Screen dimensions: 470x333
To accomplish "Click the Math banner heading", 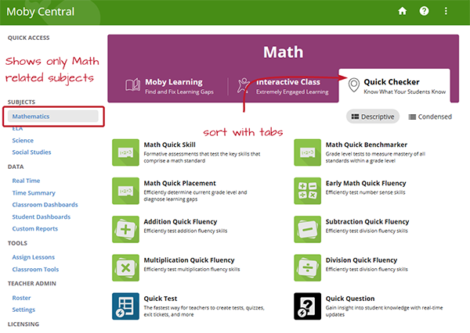I will point(284,52).
